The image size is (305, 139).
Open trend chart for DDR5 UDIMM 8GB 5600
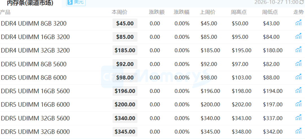coord(299,63)
